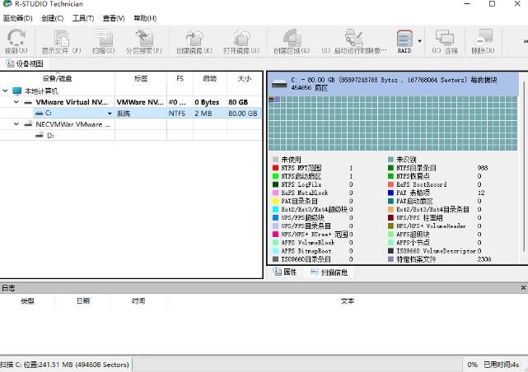Screen dimensions: 528x372
Task: Switch to the 扫描信息 Scan Info tab
Action: click(x=329, y=272)
